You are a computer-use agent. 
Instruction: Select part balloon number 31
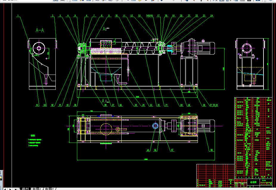coord(166,105)
